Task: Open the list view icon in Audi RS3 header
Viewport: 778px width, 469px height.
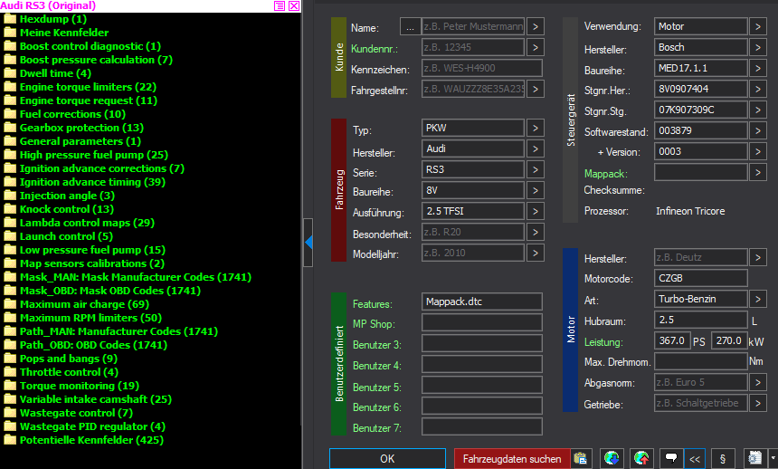Action: tap(280, 5)
